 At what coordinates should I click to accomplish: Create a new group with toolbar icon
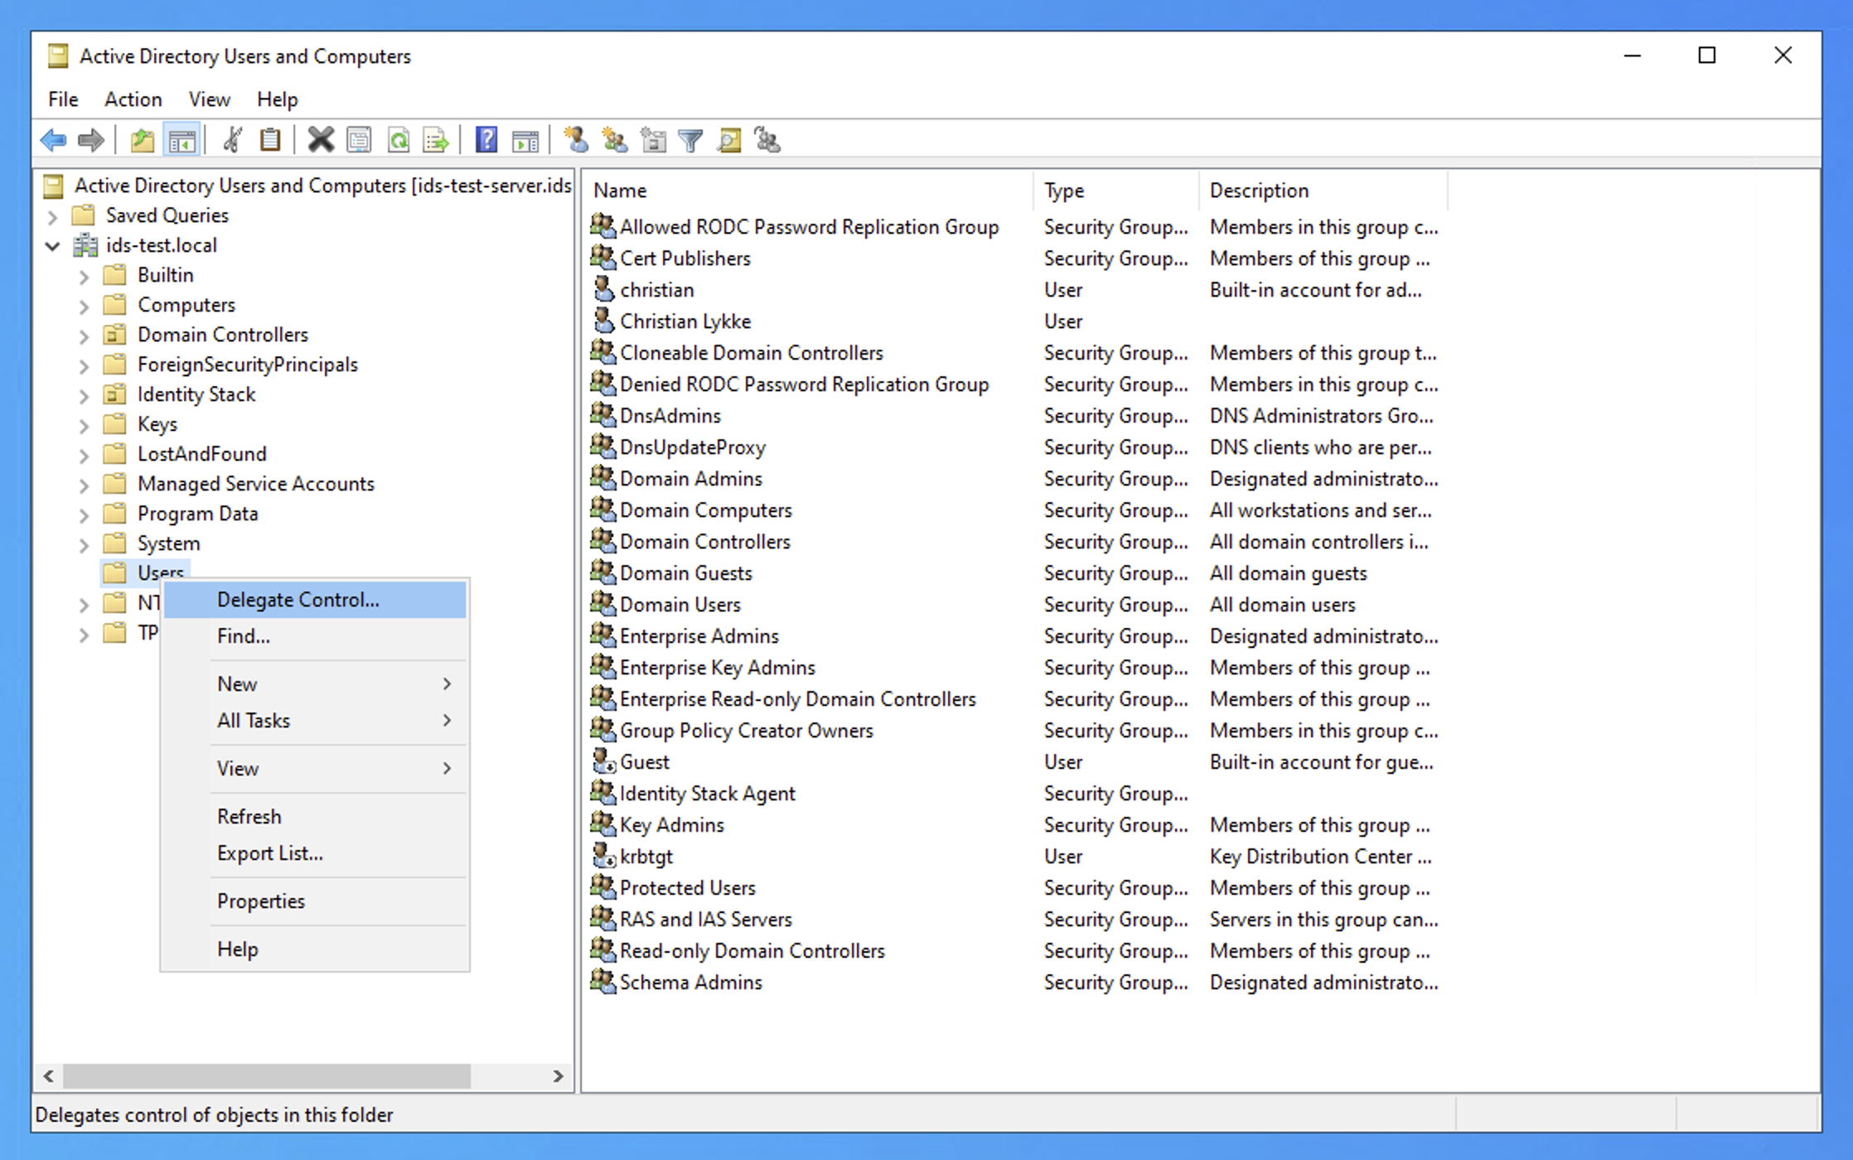point(615,140)
